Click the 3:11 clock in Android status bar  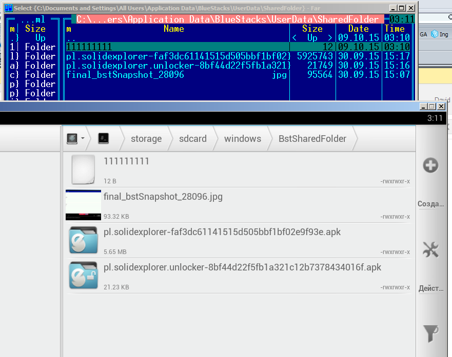click(435, 118)
